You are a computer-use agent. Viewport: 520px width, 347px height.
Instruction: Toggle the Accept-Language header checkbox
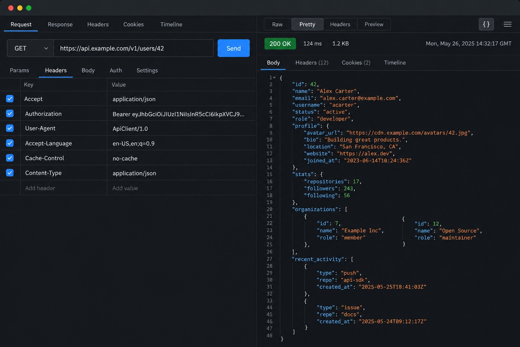[10, 143]
